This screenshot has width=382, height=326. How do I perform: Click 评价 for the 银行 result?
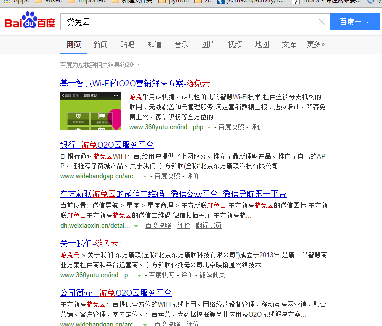pyautogui.click(x=192, y=176)
